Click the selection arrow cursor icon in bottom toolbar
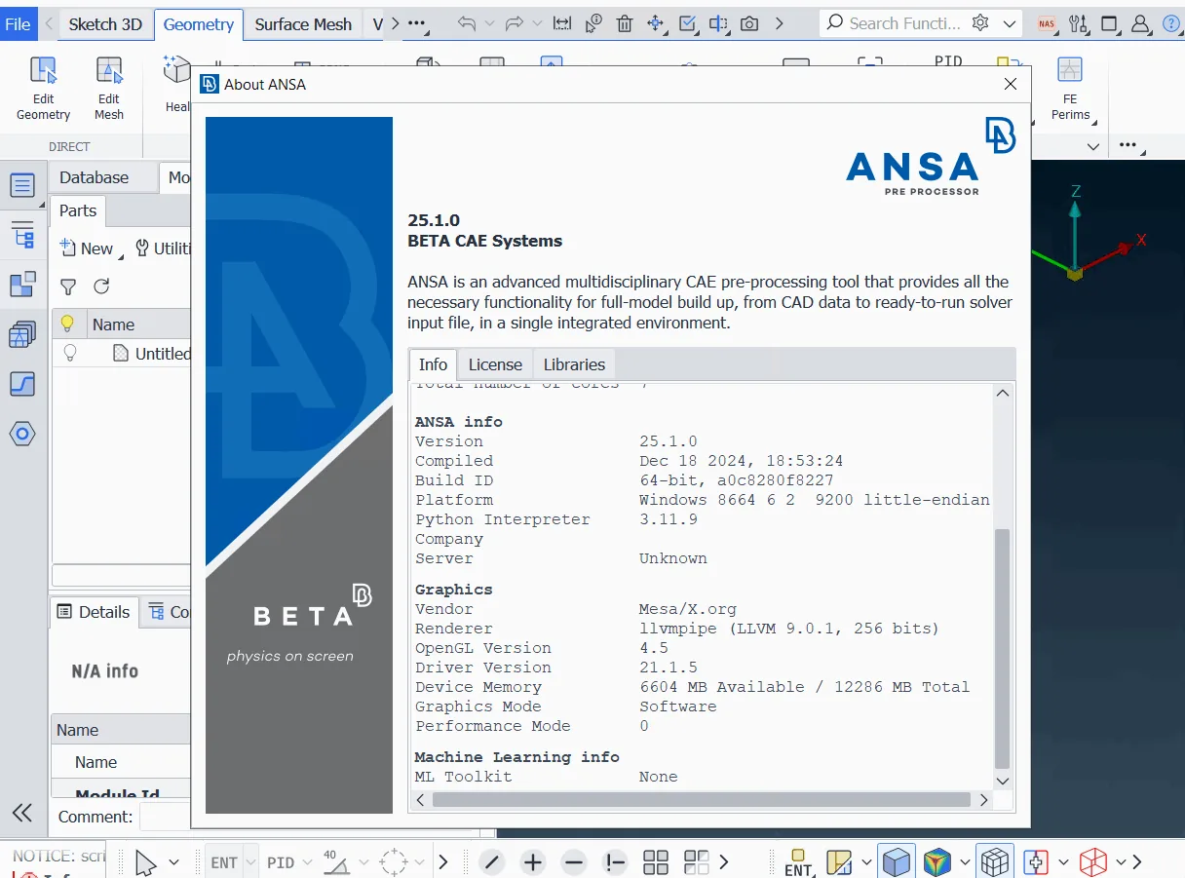The width and height of the screenshot is (1185, 878). (145, 862)
